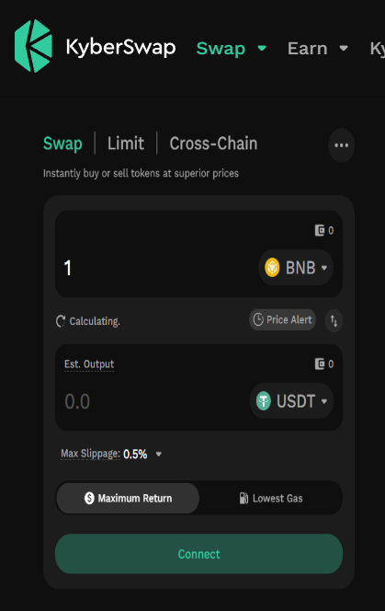This screenshot has height=611, width=385.
Task: Open the BNB token selector dropdown
Action: tap(296, 268)
